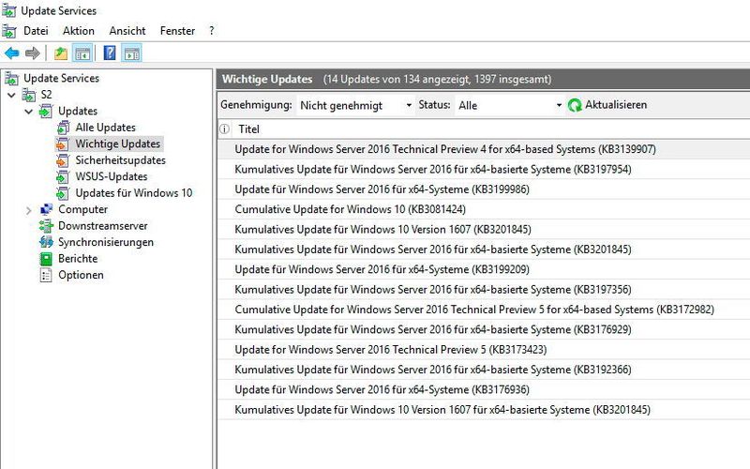
Task: Click the Optionen node icon
Action: tap(46, 275)
